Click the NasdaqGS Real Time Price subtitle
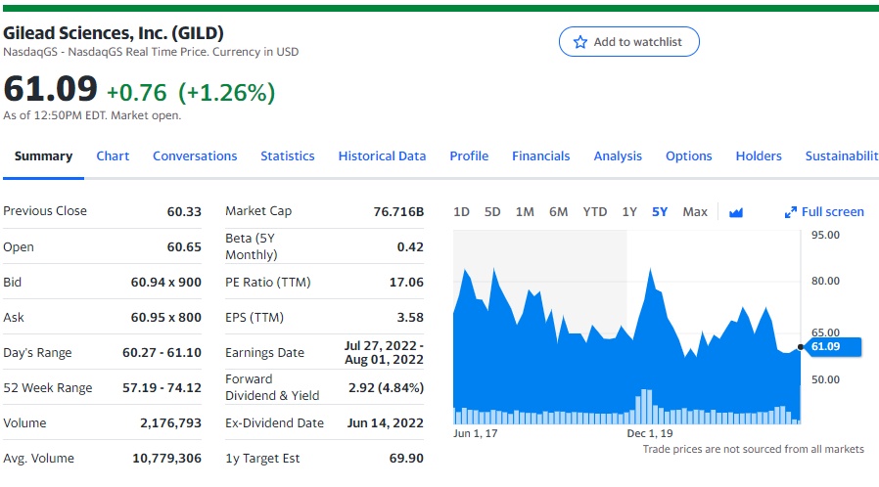 (x=151, y=52)
